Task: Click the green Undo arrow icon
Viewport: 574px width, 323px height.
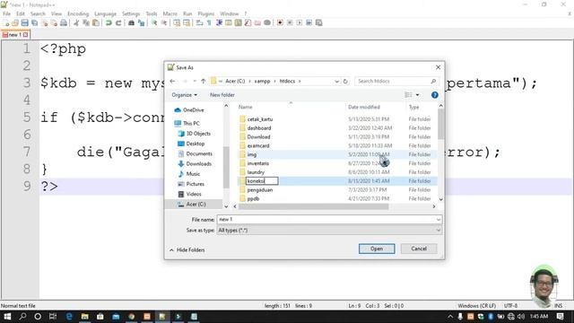Action: (109, 22)
